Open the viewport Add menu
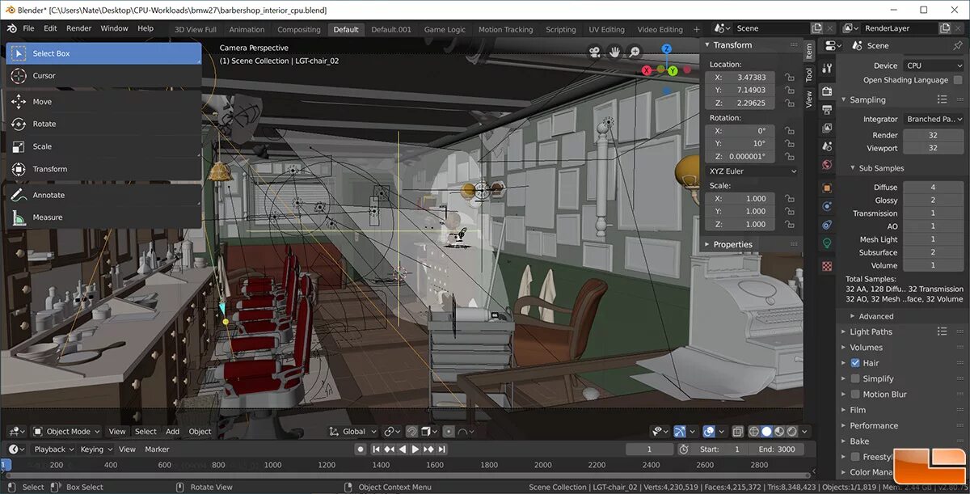Screen dimensions: 970x494 click(x=172, y=432)
